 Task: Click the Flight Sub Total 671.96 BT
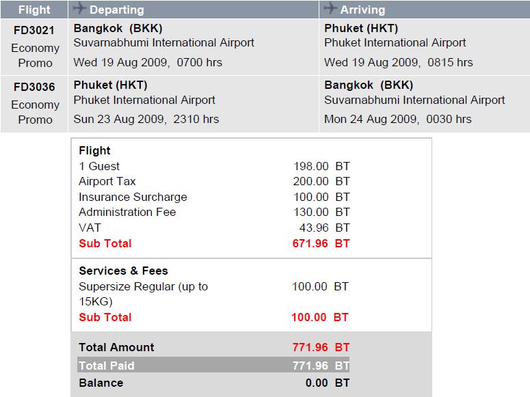pyautogui.click(x=321, y=244)
